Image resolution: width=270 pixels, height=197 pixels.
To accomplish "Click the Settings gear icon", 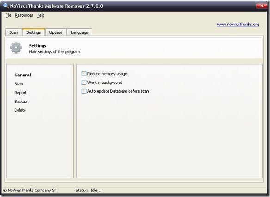I will tap(16, 47).
